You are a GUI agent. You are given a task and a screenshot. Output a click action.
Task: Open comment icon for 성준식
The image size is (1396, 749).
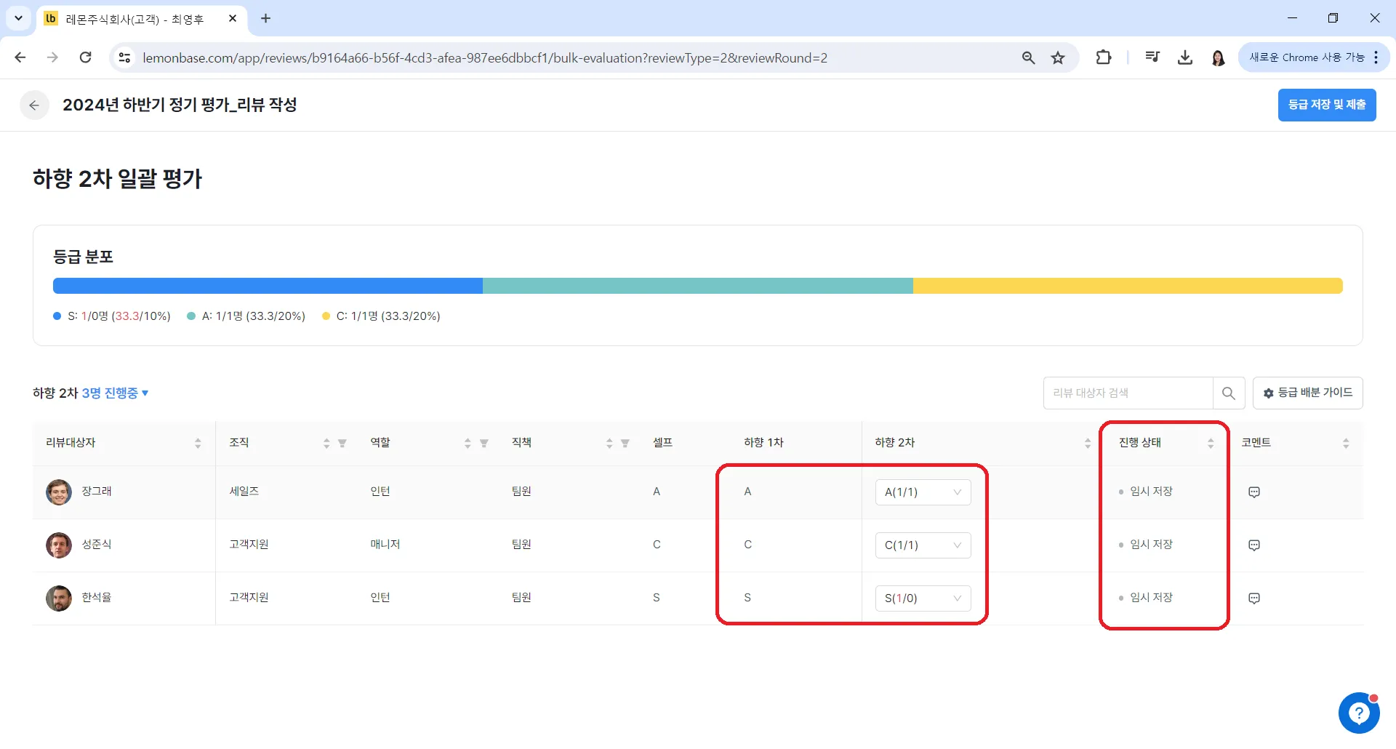click(x=1254, y=545)
